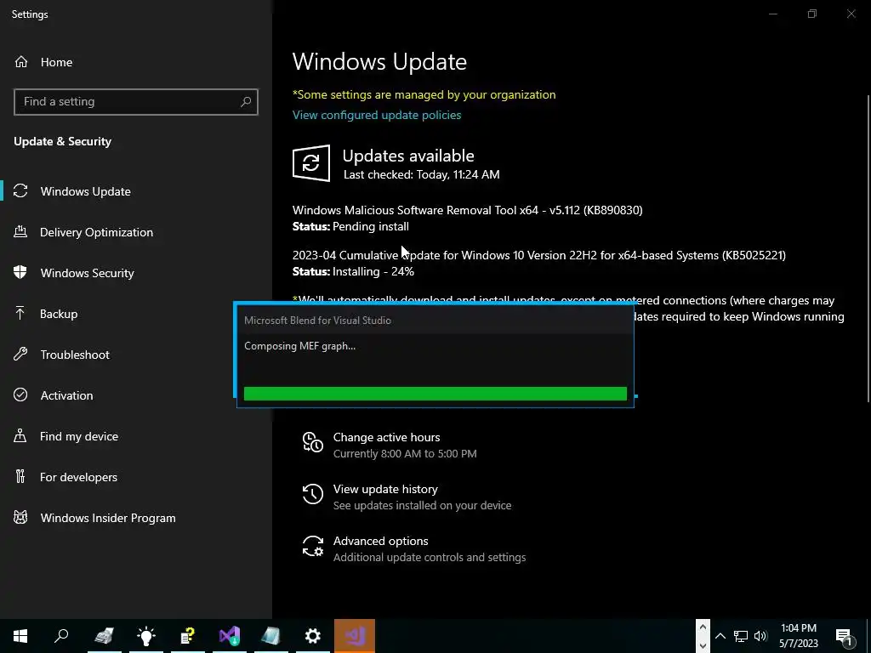Click the Backup arrow icon
Viewport: 871px width, 653px height.
coord(20,313)
